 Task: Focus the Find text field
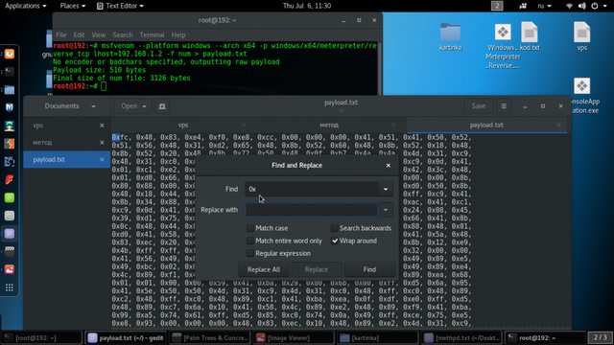[x=312, y=190]
